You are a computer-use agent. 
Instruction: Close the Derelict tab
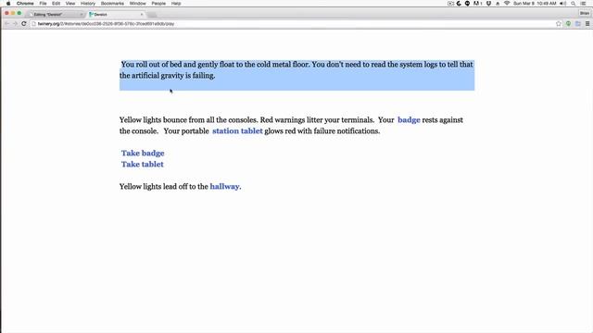[142, 15]
